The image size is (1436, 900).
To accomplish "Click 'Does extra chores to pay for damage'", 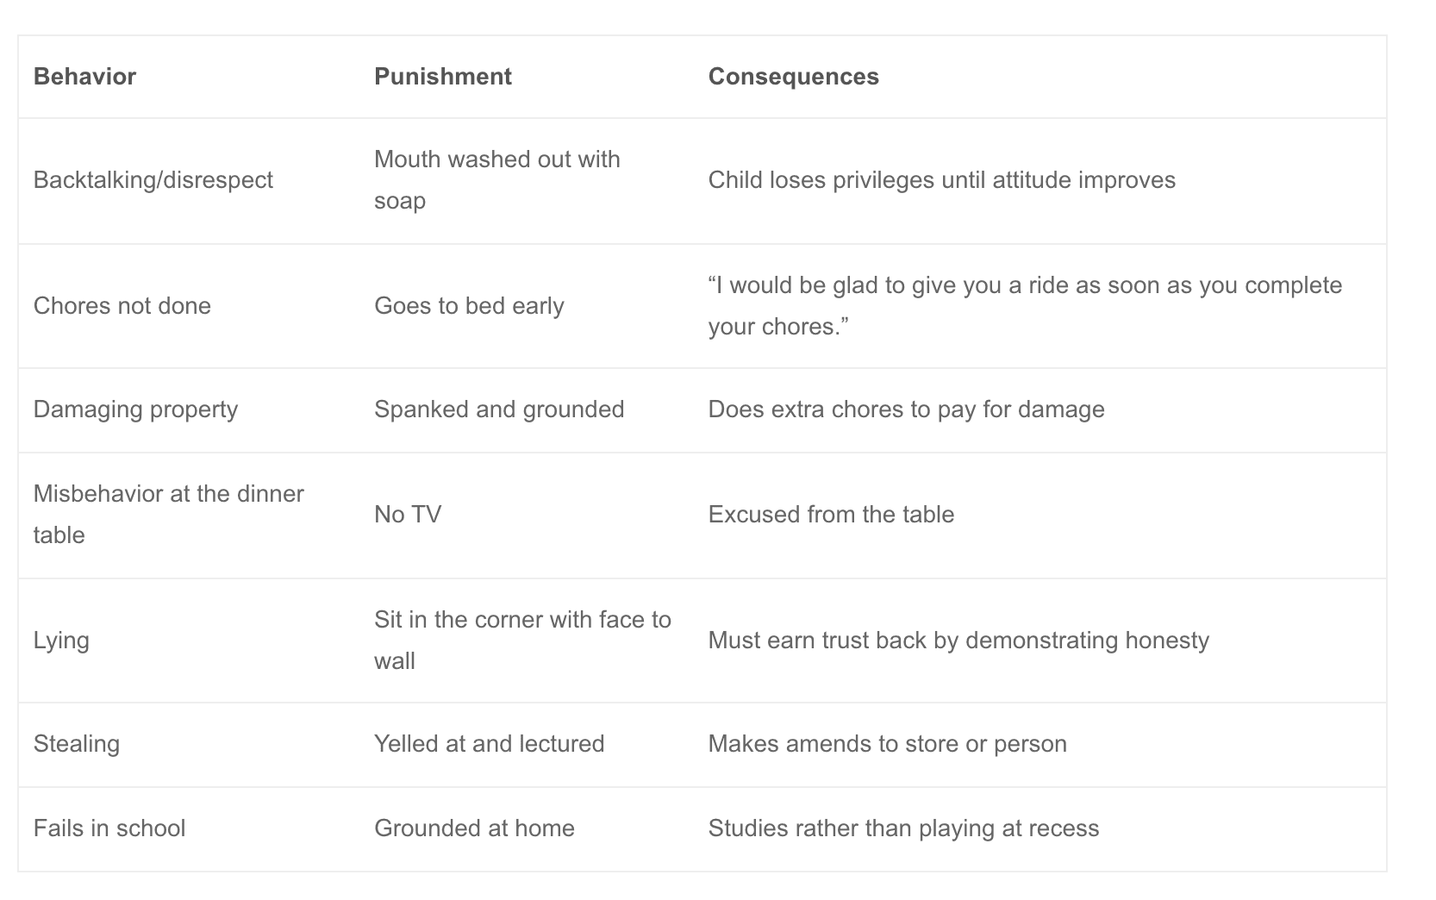I will (x=906, y=409).
